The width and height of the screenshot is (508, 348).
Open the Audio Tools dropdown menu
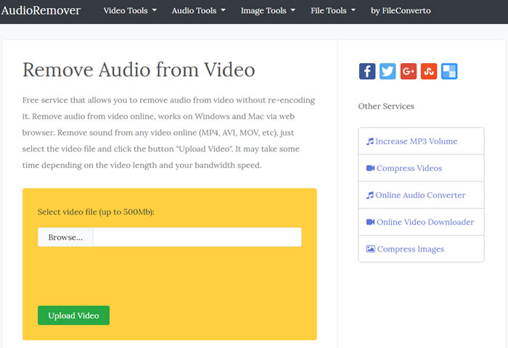(198, 11)
